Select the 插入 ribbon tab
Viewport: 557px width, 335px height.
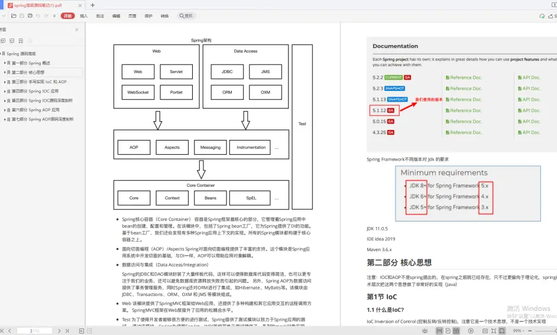[x=84, y=16]
